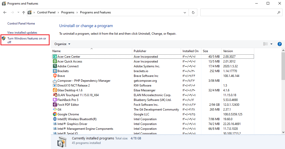Viewport: 285px width, 149px height.
Task: Open the address bar history dropdown
Action: [185, 12]
